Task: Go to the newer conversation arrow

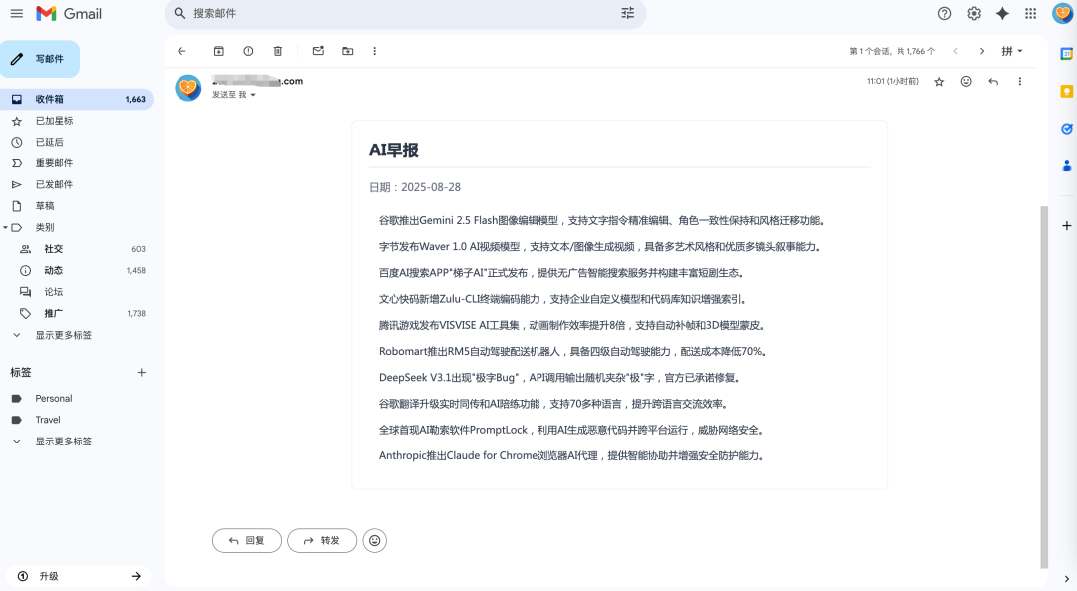Action: point(955,51)
